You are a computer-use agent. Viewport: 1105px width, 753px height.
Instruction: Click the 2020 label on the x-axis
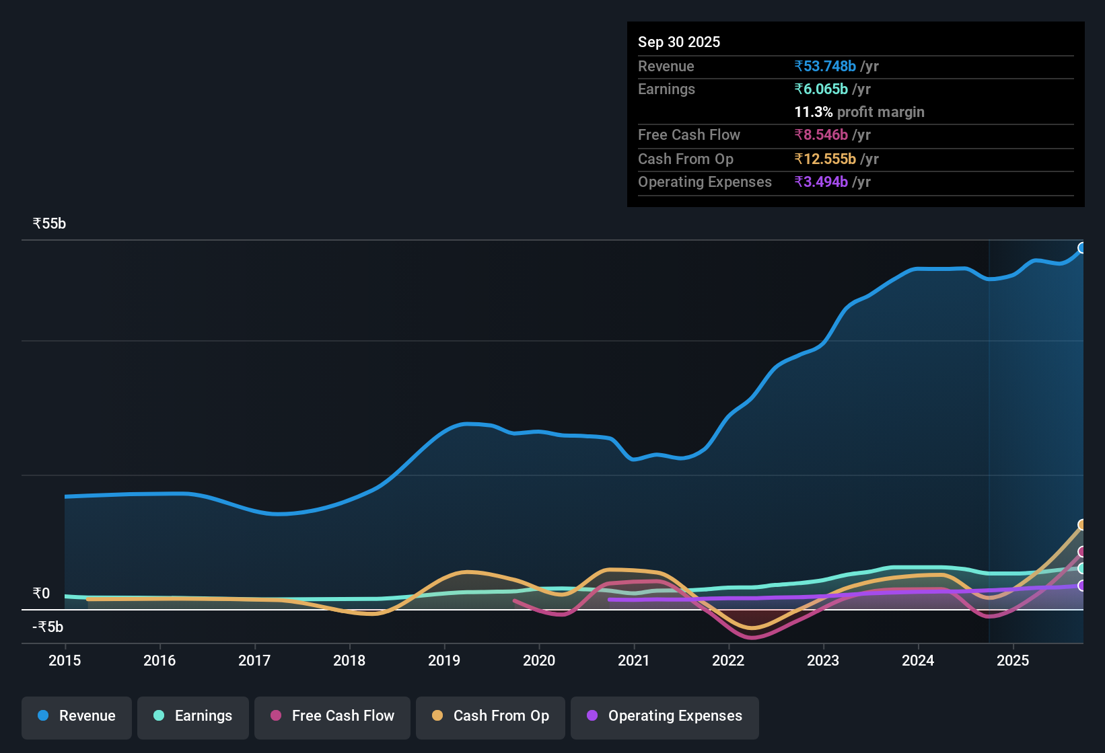[539, 661]
